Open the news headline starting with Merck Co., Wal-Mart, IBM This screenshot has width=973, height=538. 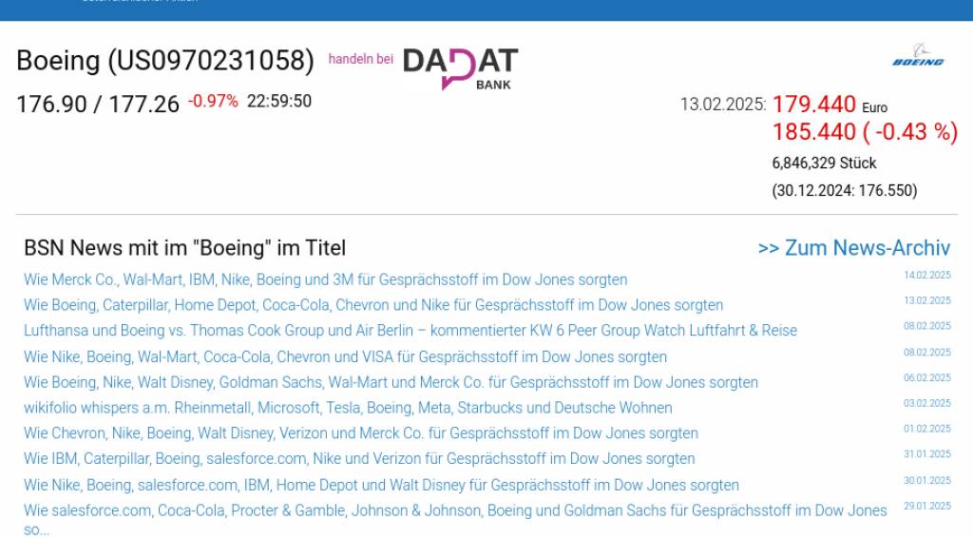click(325, 279)
